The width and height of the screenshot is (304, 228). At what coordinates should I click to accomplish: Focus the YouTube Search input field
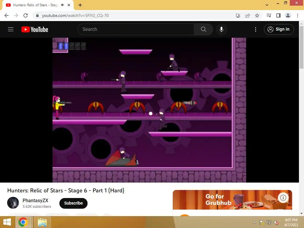[x=136, y=29]
